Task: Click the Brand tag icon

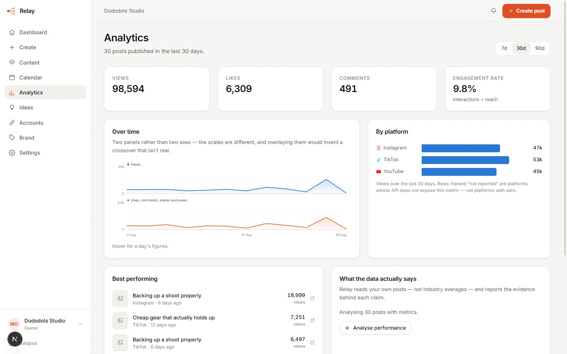Action: (12, 138)
